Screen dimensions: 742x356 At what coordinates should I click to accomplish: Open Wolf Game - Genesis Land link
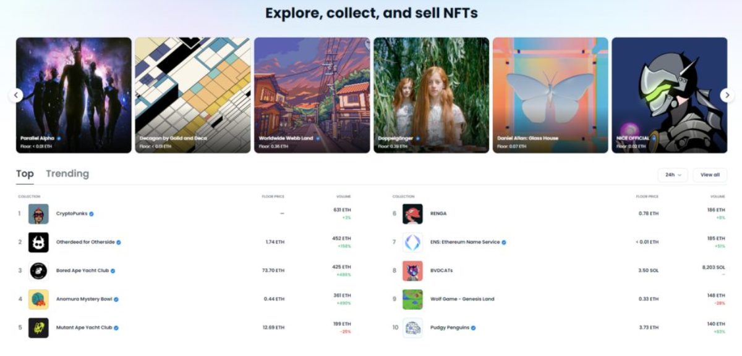click(463, 299)
